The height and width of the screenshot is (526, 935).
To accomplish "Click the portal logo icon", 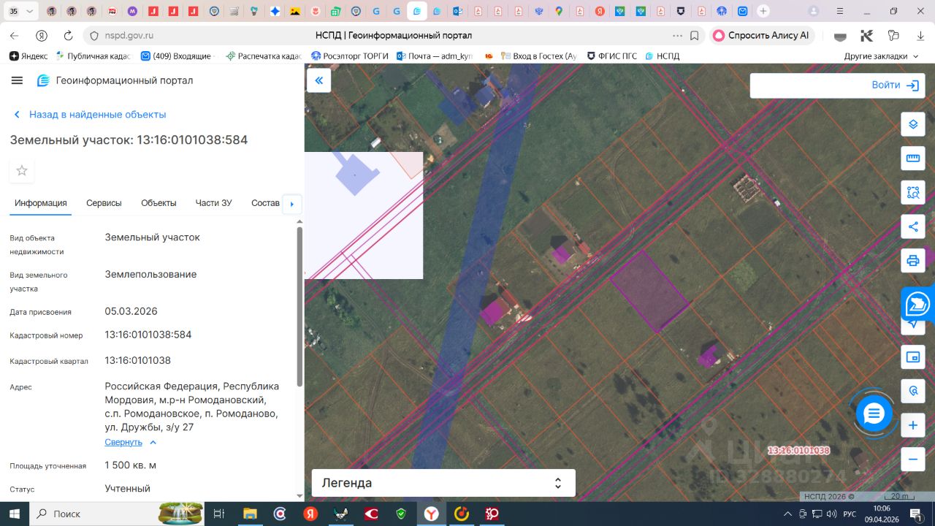I will tap(43, 80).
